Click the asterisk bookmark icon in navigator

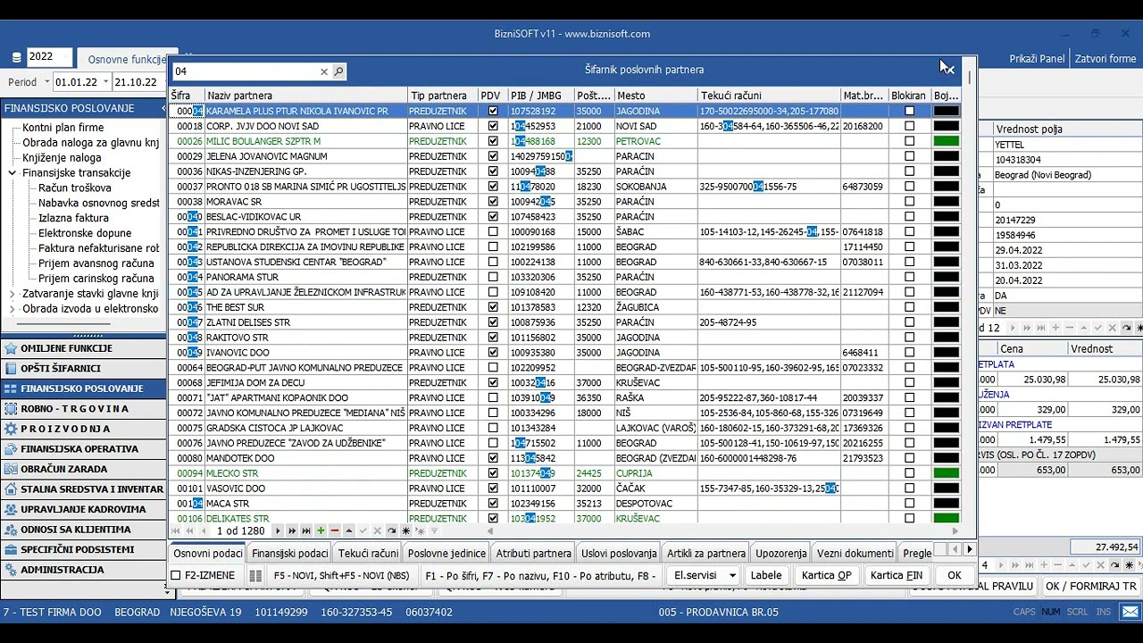click(406, 530)
